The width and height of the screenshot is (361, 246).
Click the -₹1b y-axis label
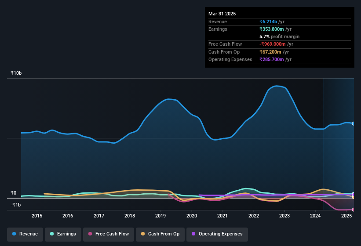tap(16, 205)
